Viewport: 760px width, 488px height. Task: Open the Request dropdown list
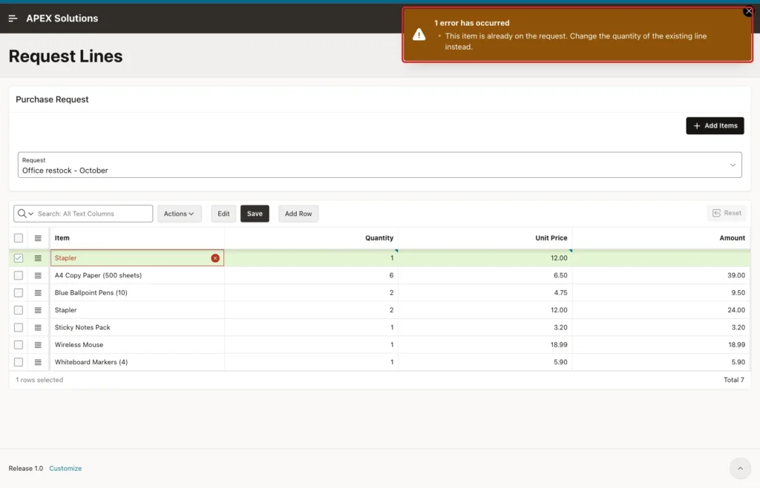pyautogui.click(x=379, y=165)
